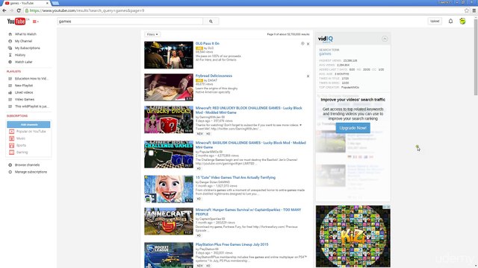Click the page vertical scrollbar thumb
Viewport: 478px width, 268px height.
pos(476,57)
